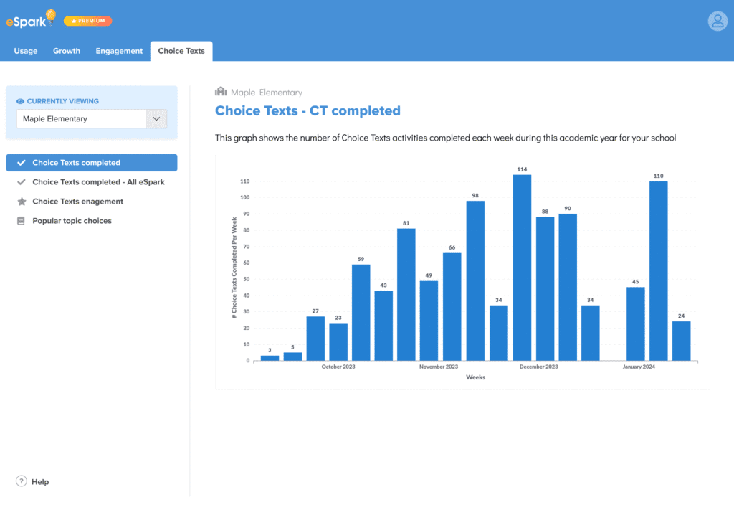Screen dimensions: 734x510
Task: Open the Maple Elementary combo box
Action: point(81,119)
